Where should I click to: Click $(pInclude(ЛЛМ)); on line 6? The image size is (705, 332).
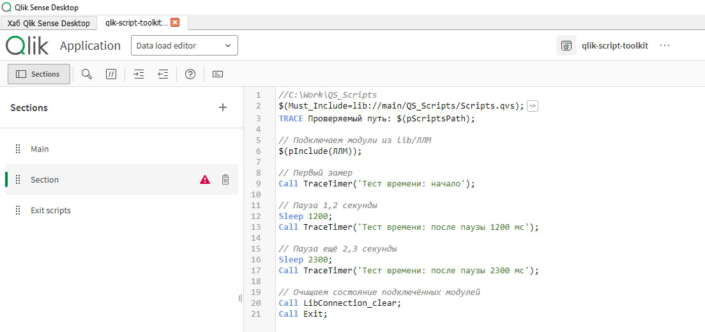(320, 151)
